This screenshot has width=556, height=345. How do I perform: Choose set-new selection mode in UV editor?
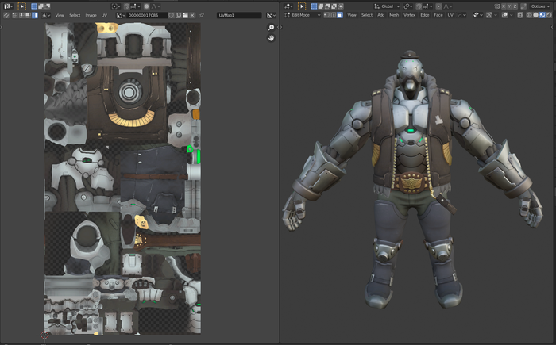tap(34, 6)
